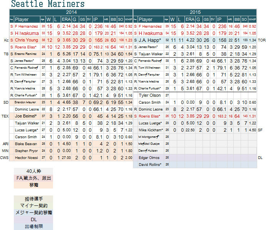266x230 pixels.
Task: Click the SF label beside Mike Kickham row
Action: [260, 130]
